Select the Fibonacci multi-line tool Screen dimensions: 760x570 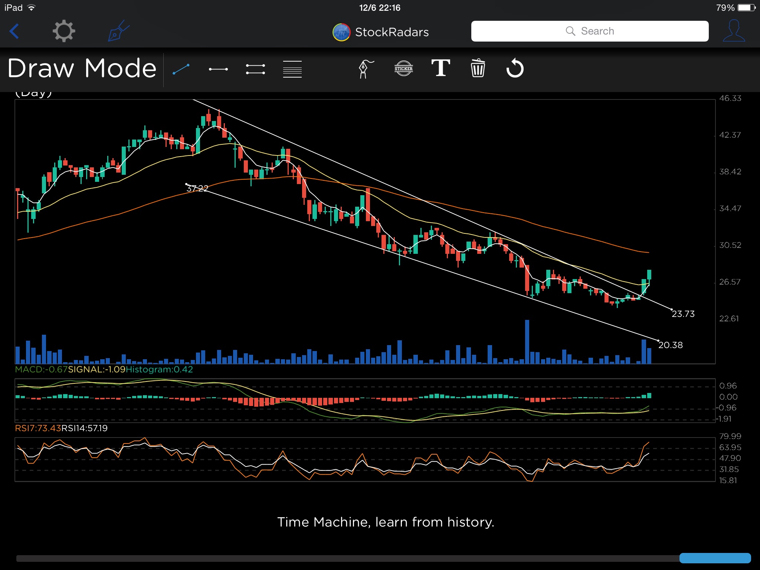tap(292, 69)
